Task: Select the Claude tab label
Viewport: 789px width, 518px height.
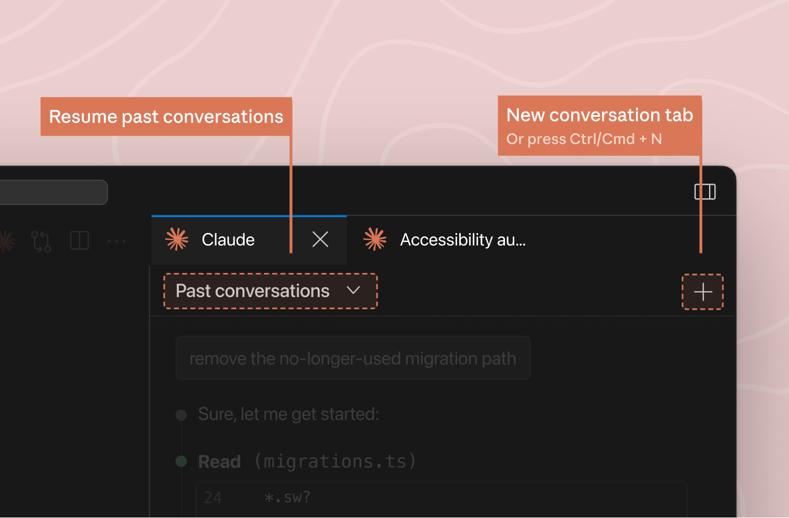Action: (x=228, y=240)
